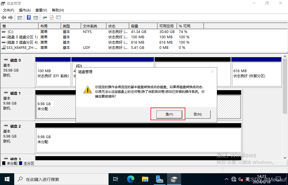Viewport: 288px width, 185px height.
Task: Click the Back arrow toolbar icon
Action: pos(4,18)
